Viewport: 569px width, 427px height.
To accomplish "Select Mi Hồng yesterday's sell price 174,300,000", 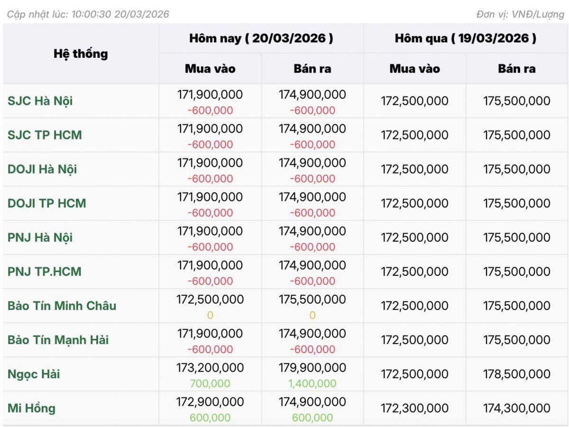I will (x=517, y=408).
